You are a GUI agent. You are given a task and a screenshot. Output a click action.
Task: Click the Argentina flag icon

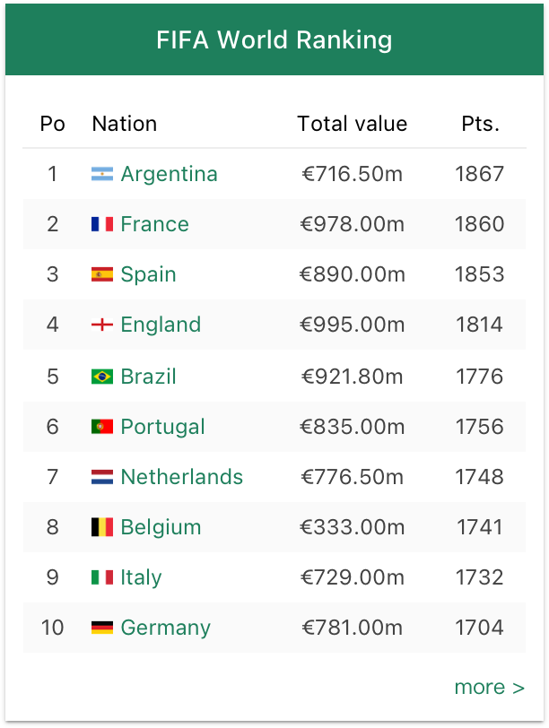pos(102,174)
